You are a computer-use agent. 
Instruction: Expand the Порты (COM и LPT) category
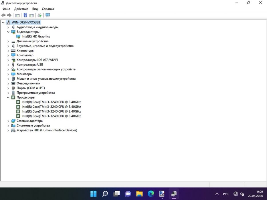8,88
